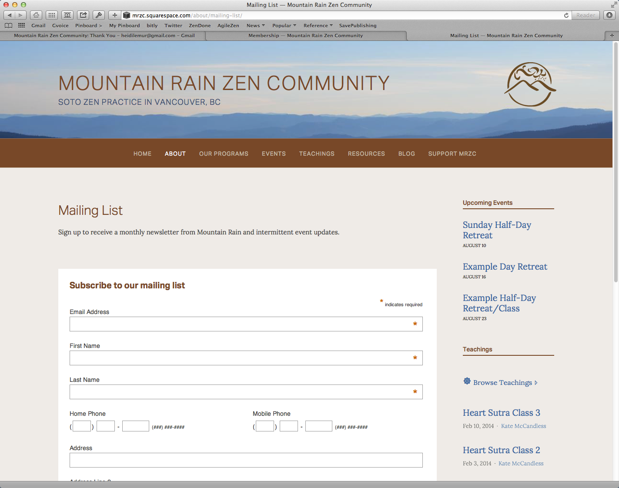Screen dimensions: 619x488
Task: Click the page vertical scrollbar thumb
Action: point(616,162)
